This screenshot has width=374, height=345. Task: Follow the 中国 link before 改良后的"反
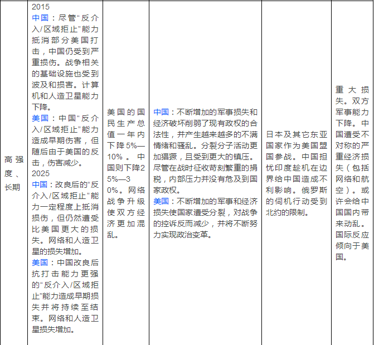(40, 184)
